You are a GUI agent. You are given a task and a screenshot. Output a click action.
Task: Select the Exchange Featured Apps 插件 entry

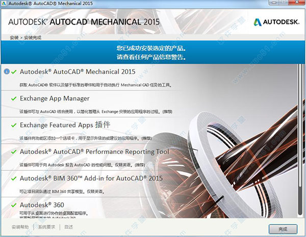(65, 125)
